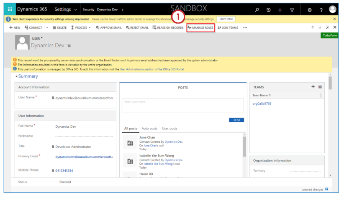Open the Teams grid view icon
Viewport: 344px width, 197px height.
320,87
